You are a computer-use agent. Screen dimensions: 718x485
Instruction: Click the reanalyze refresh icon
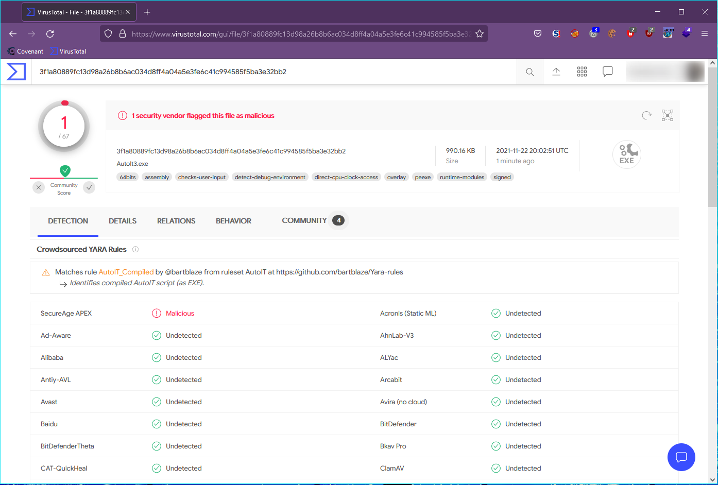click(647, 115)
